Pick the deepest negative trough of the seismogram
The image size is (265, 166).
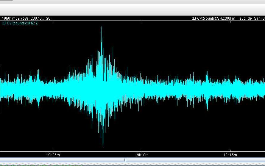point(103,144)
